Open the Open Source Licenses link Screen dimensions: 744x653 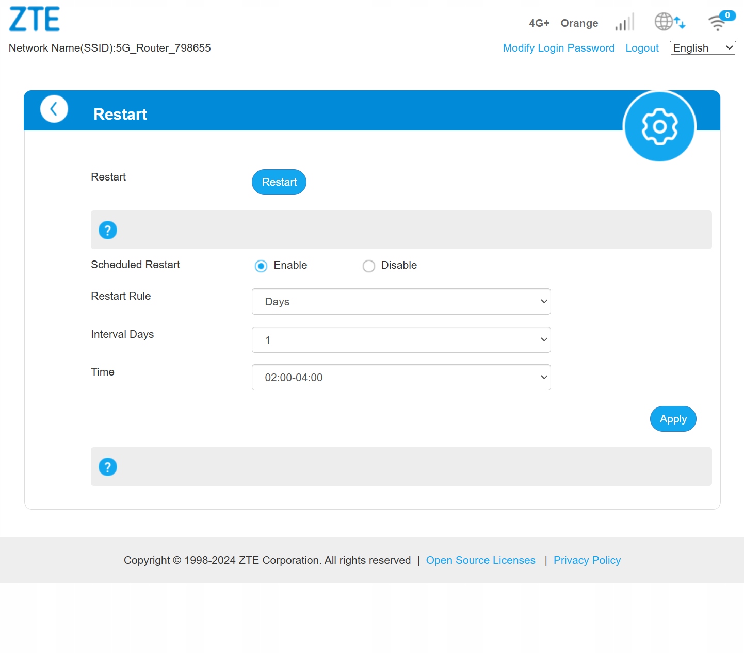(480, 560)
